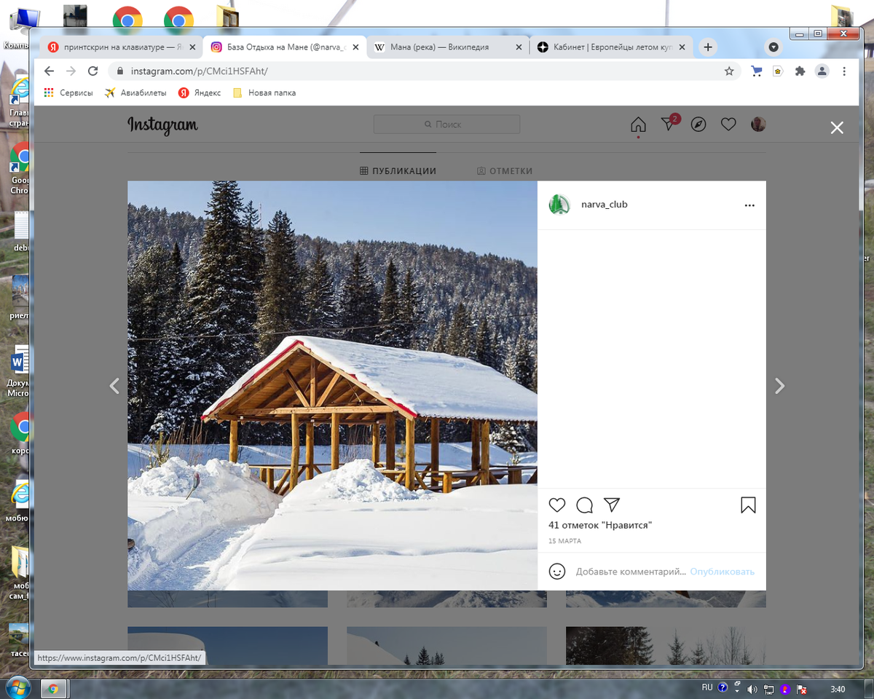Like the narva_club post with heart icon
The height and width of the screenshot is (699, 874).
click(x=557, y=505)
